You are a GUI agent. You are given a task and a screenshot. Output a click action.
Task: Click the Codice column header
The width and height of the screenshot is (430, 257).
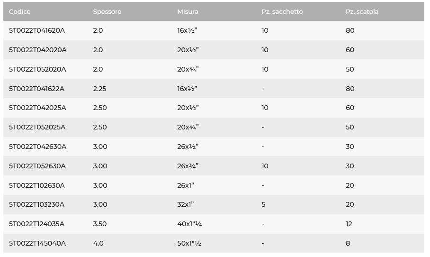click(x=19, y=11)
